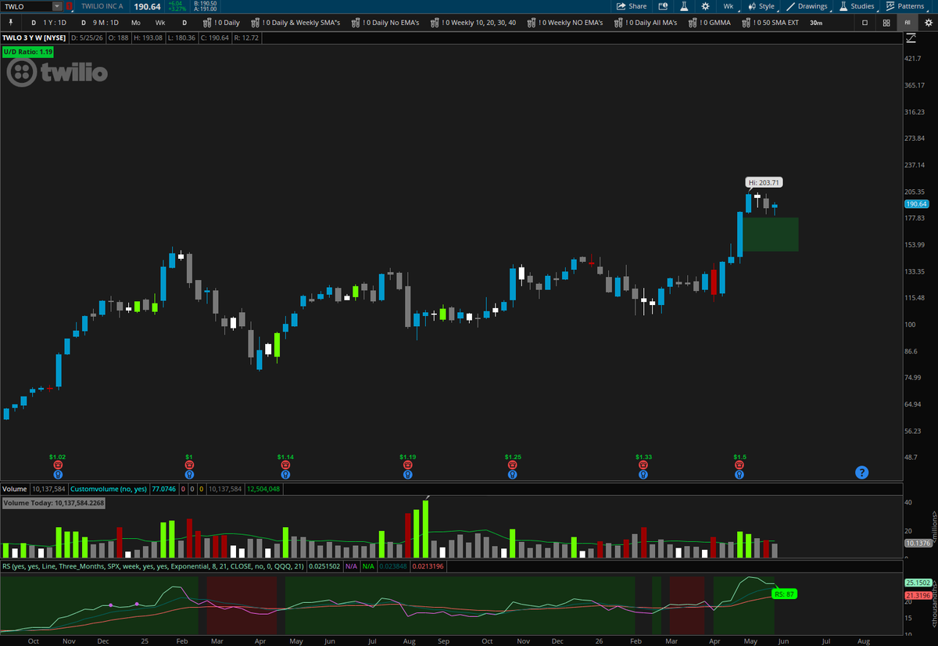Toggle the 'All' layout button
938x646 pixels.
pyautogui.click(x=907, y=23)
